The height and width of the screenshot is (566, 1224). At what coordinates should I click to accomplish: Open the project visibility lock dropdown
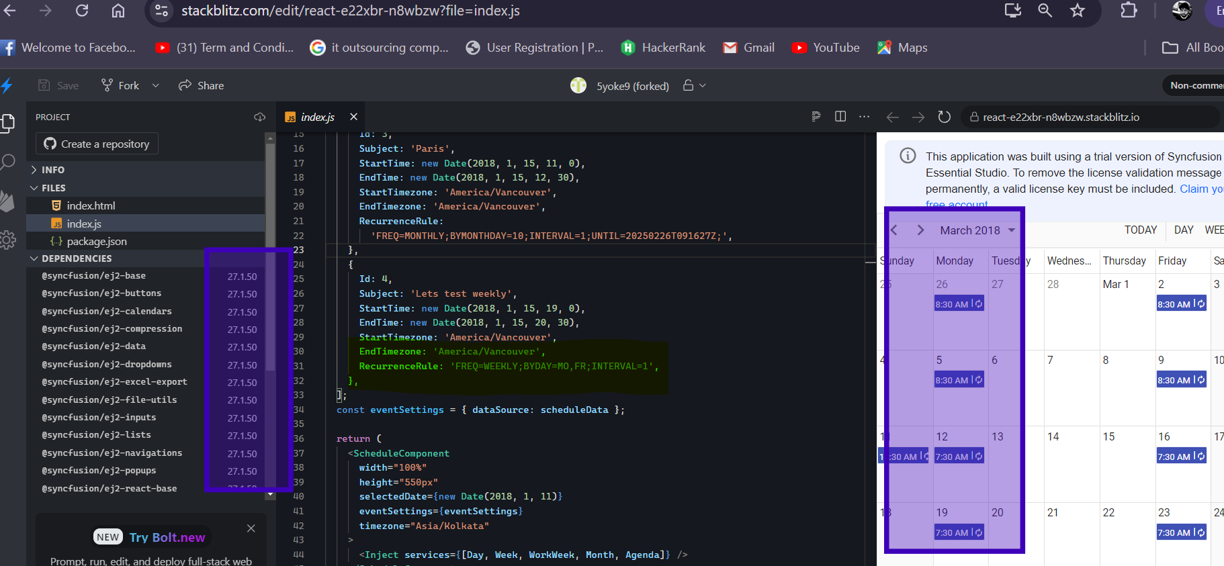click(x=695, y=85)
